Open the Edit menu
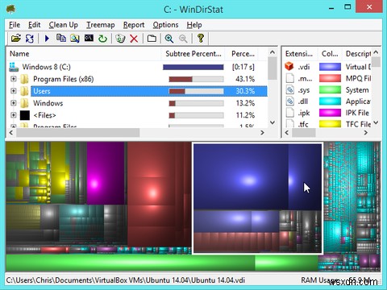Screen dimensions: 387x290 pyautogui.click(x=34, y=25)
